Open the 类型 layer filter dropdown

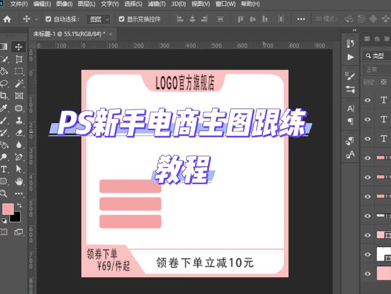(377, 56)
